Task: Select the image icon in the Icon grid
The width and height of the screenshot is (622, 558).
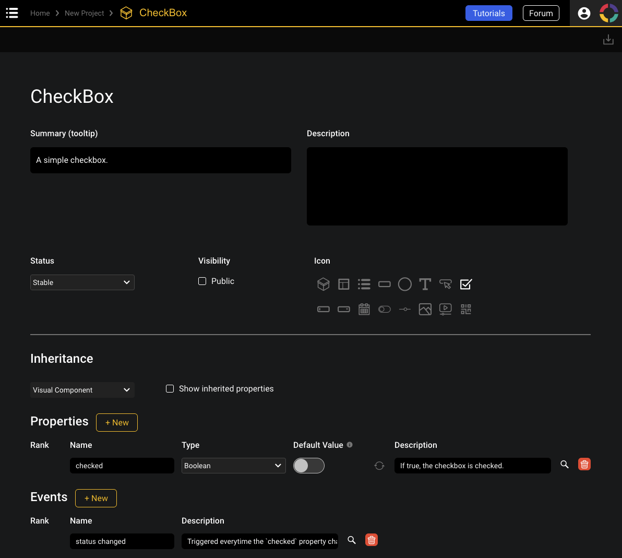Action: (425, 309)
